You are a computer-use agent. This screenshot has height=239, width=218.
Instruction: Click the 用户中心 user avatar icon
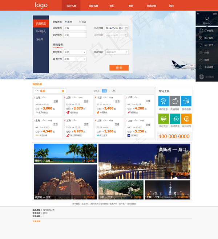pyautogui.click(x=207, y=19)
